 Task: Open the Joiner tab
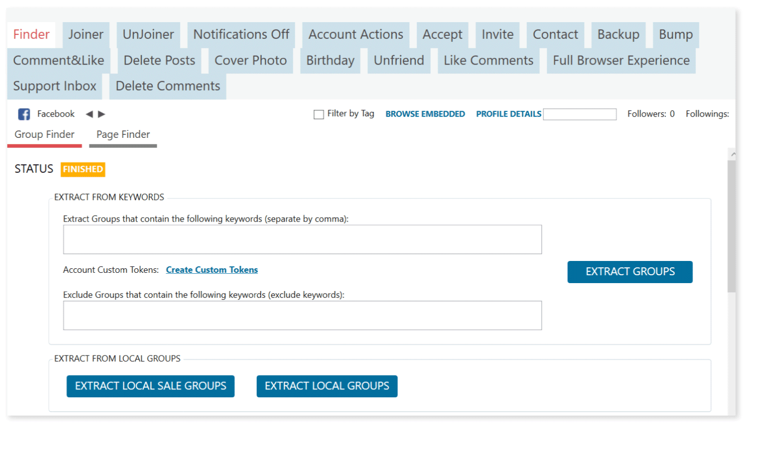click(86, 34)
